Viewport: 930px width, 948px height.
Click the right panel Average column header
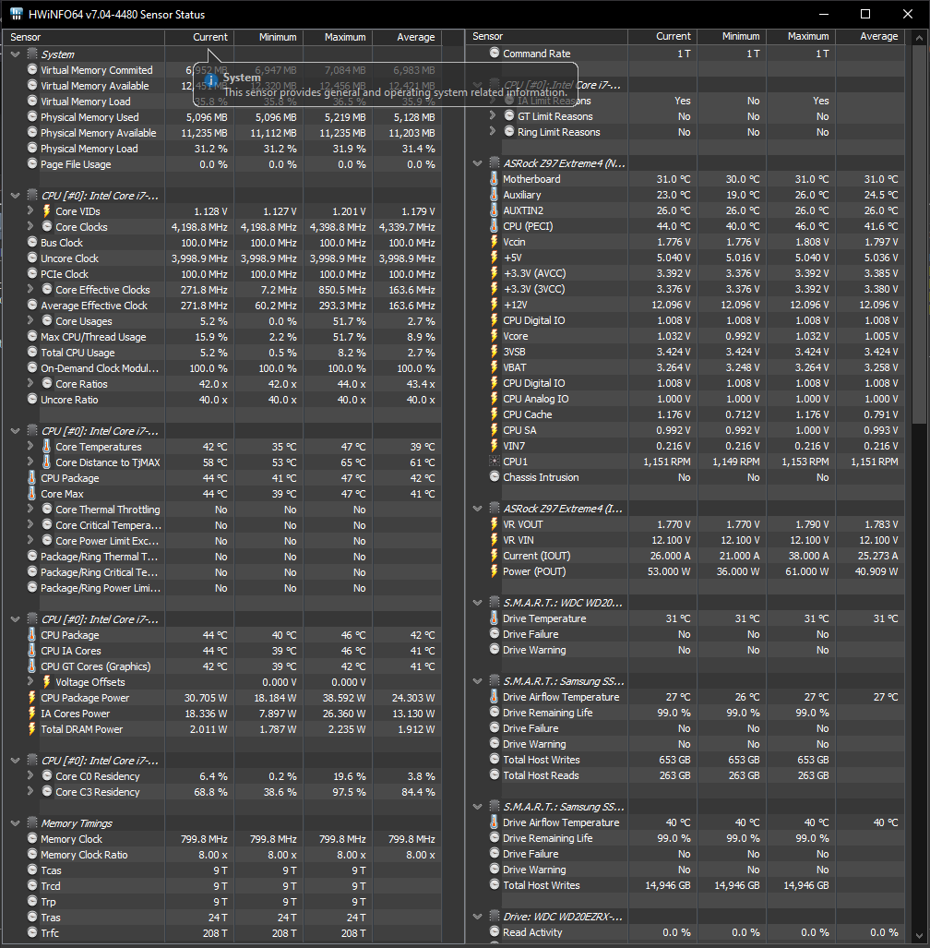pos(870,36)
